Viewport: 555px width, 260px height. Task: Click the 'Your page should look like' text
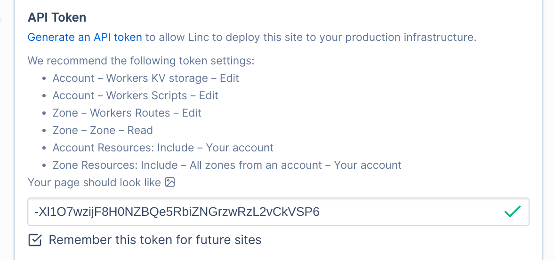pos(95,182)
